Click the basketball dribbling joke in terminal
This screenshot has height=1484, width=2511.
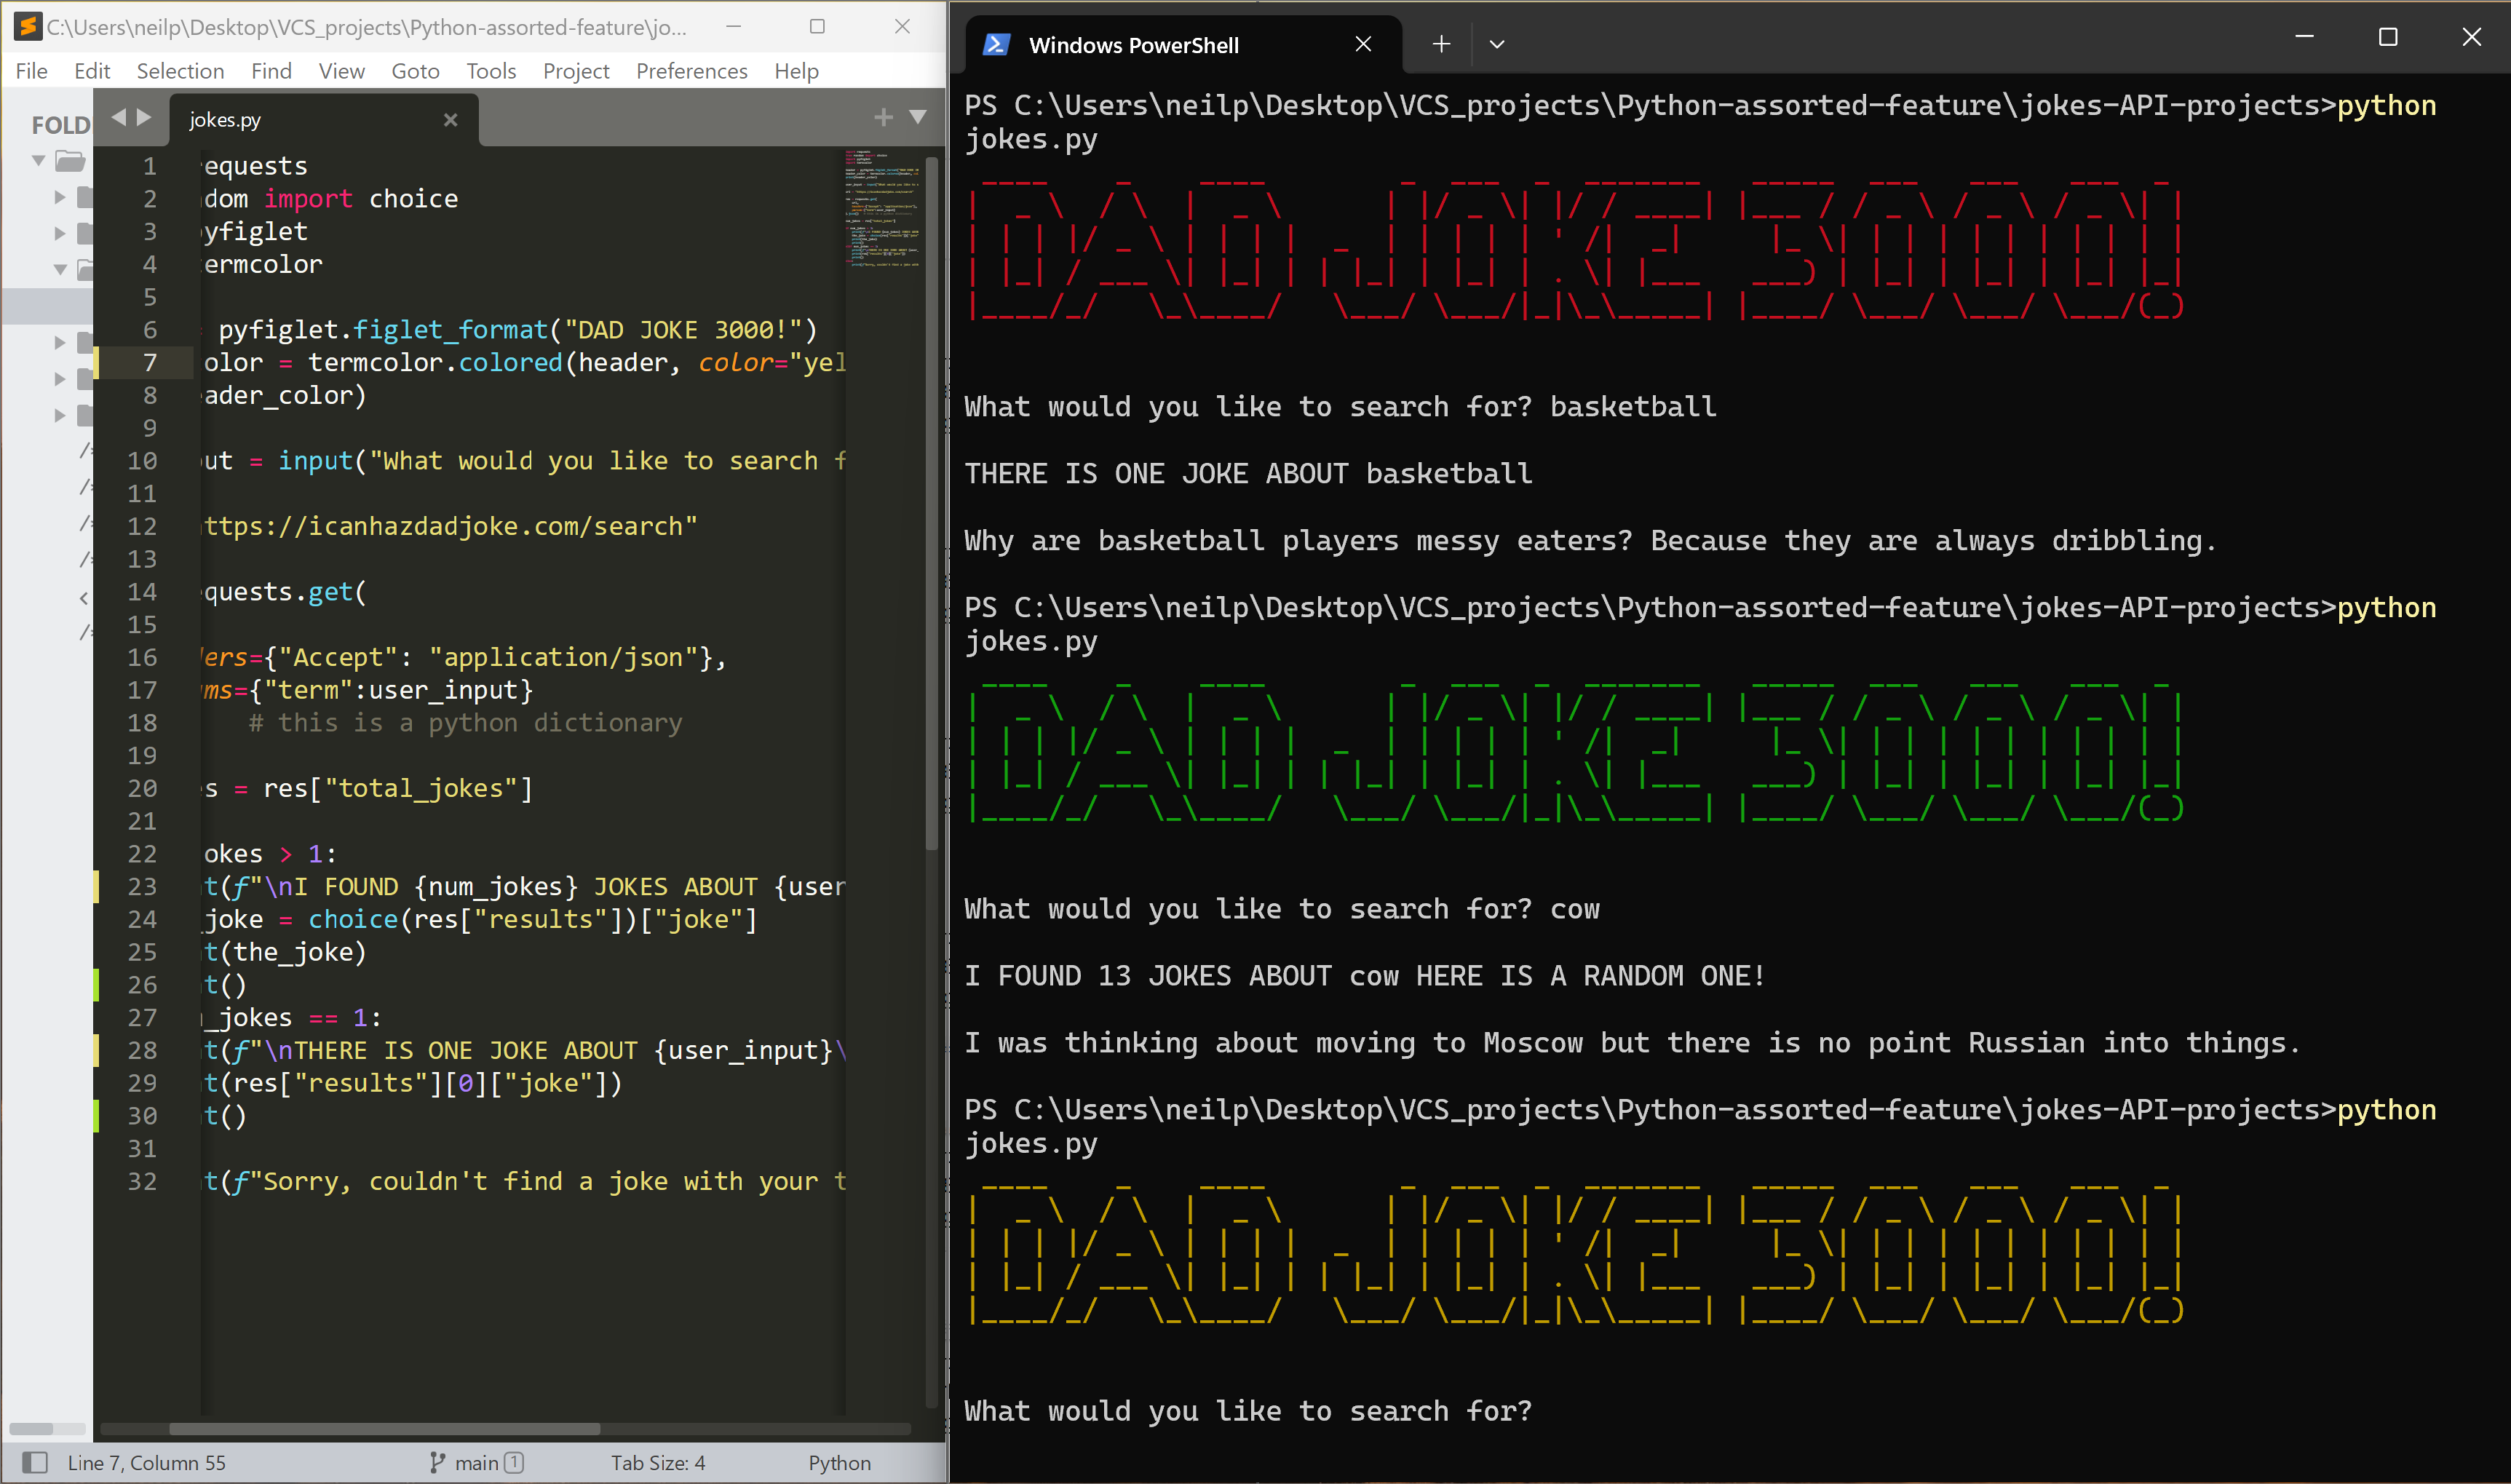coord(1590,541)
